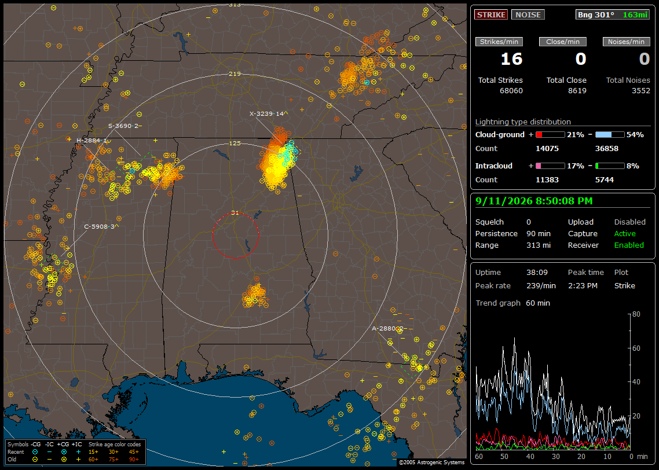Screen dimensions: 659x470
Task: Click the 125 range ring label
Action: 235,143
